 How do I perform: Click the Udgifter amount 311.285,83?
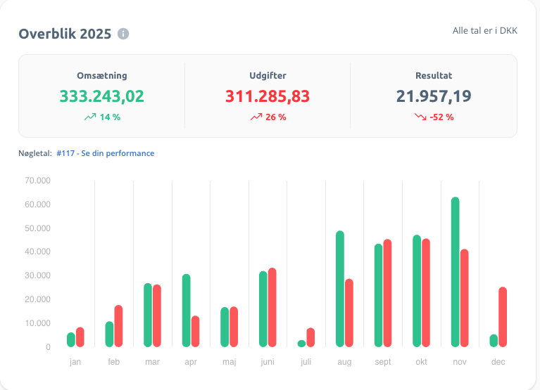pyautogui.click(x=268, y=96)
